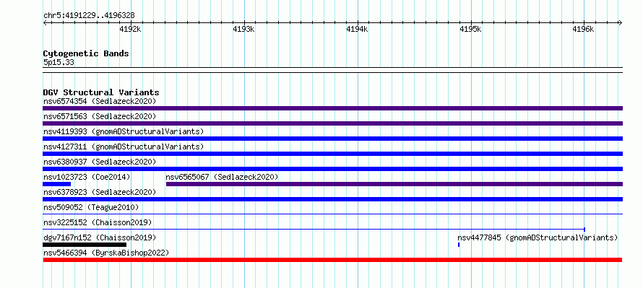Click the ruler's left arrowhead
The image size is (643, 288).
pos(45,22)
